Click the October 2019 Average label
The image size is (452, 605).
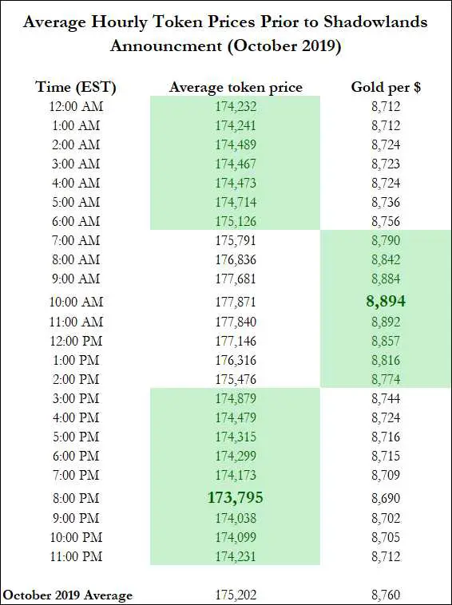[x=67, y=595]
